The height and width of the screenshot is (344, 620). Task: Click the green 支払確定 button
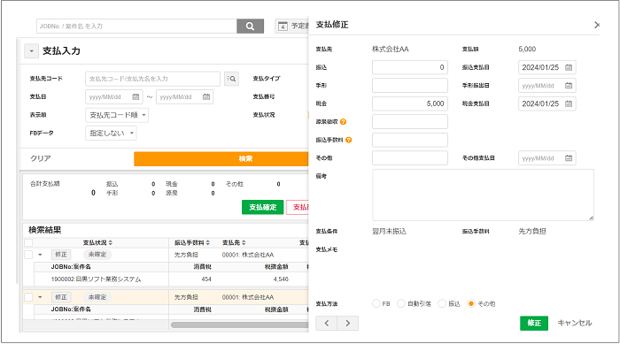click(x=262, y=207)
